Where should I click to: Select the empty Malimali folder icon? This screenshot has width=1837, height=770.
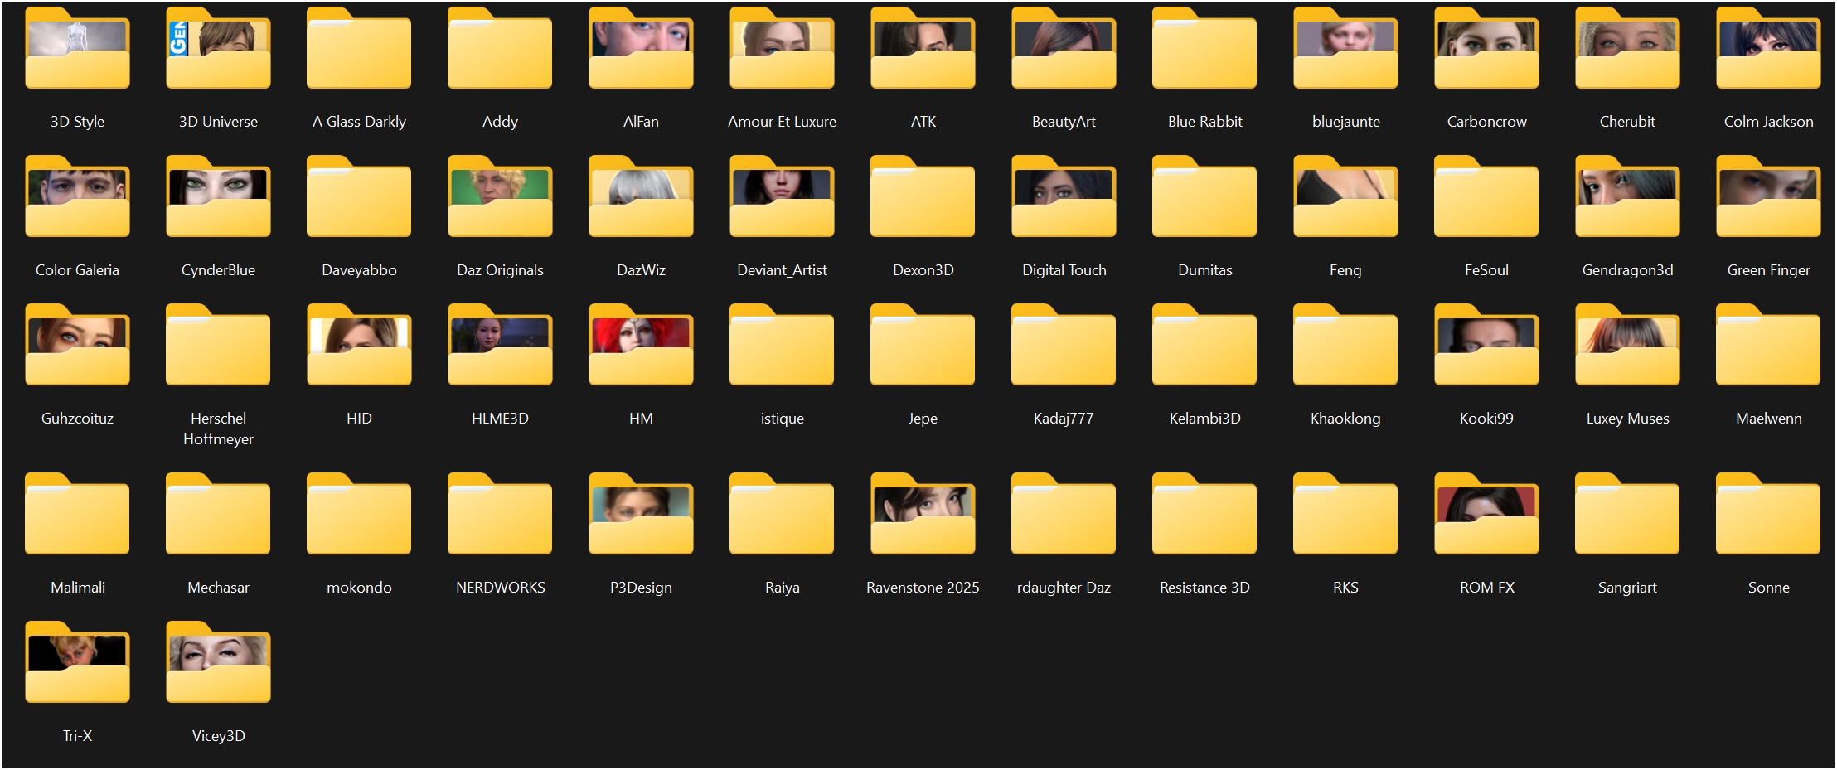77,514
